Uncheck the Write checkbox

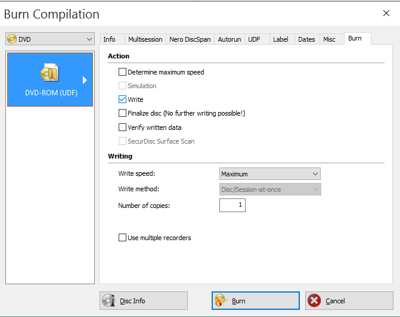tap(122, 99)
